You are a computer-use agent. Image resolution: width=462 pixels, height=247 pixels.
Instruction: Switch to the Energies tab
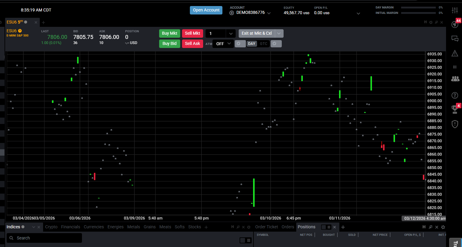click(115, 227)
